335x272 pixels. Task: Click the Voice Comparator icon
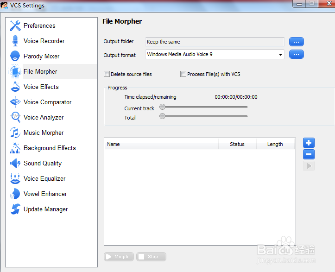point(15,102)
